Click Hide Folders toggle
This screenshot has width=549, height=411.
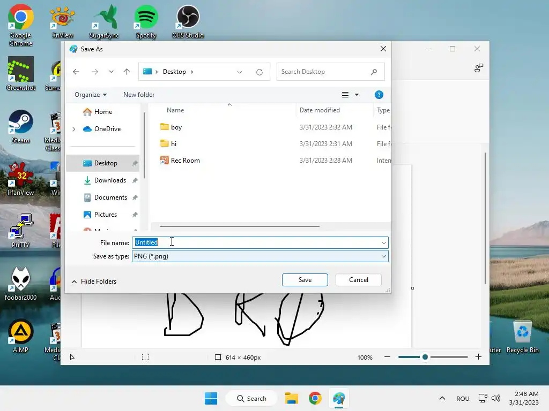click(x=94, y=281)
